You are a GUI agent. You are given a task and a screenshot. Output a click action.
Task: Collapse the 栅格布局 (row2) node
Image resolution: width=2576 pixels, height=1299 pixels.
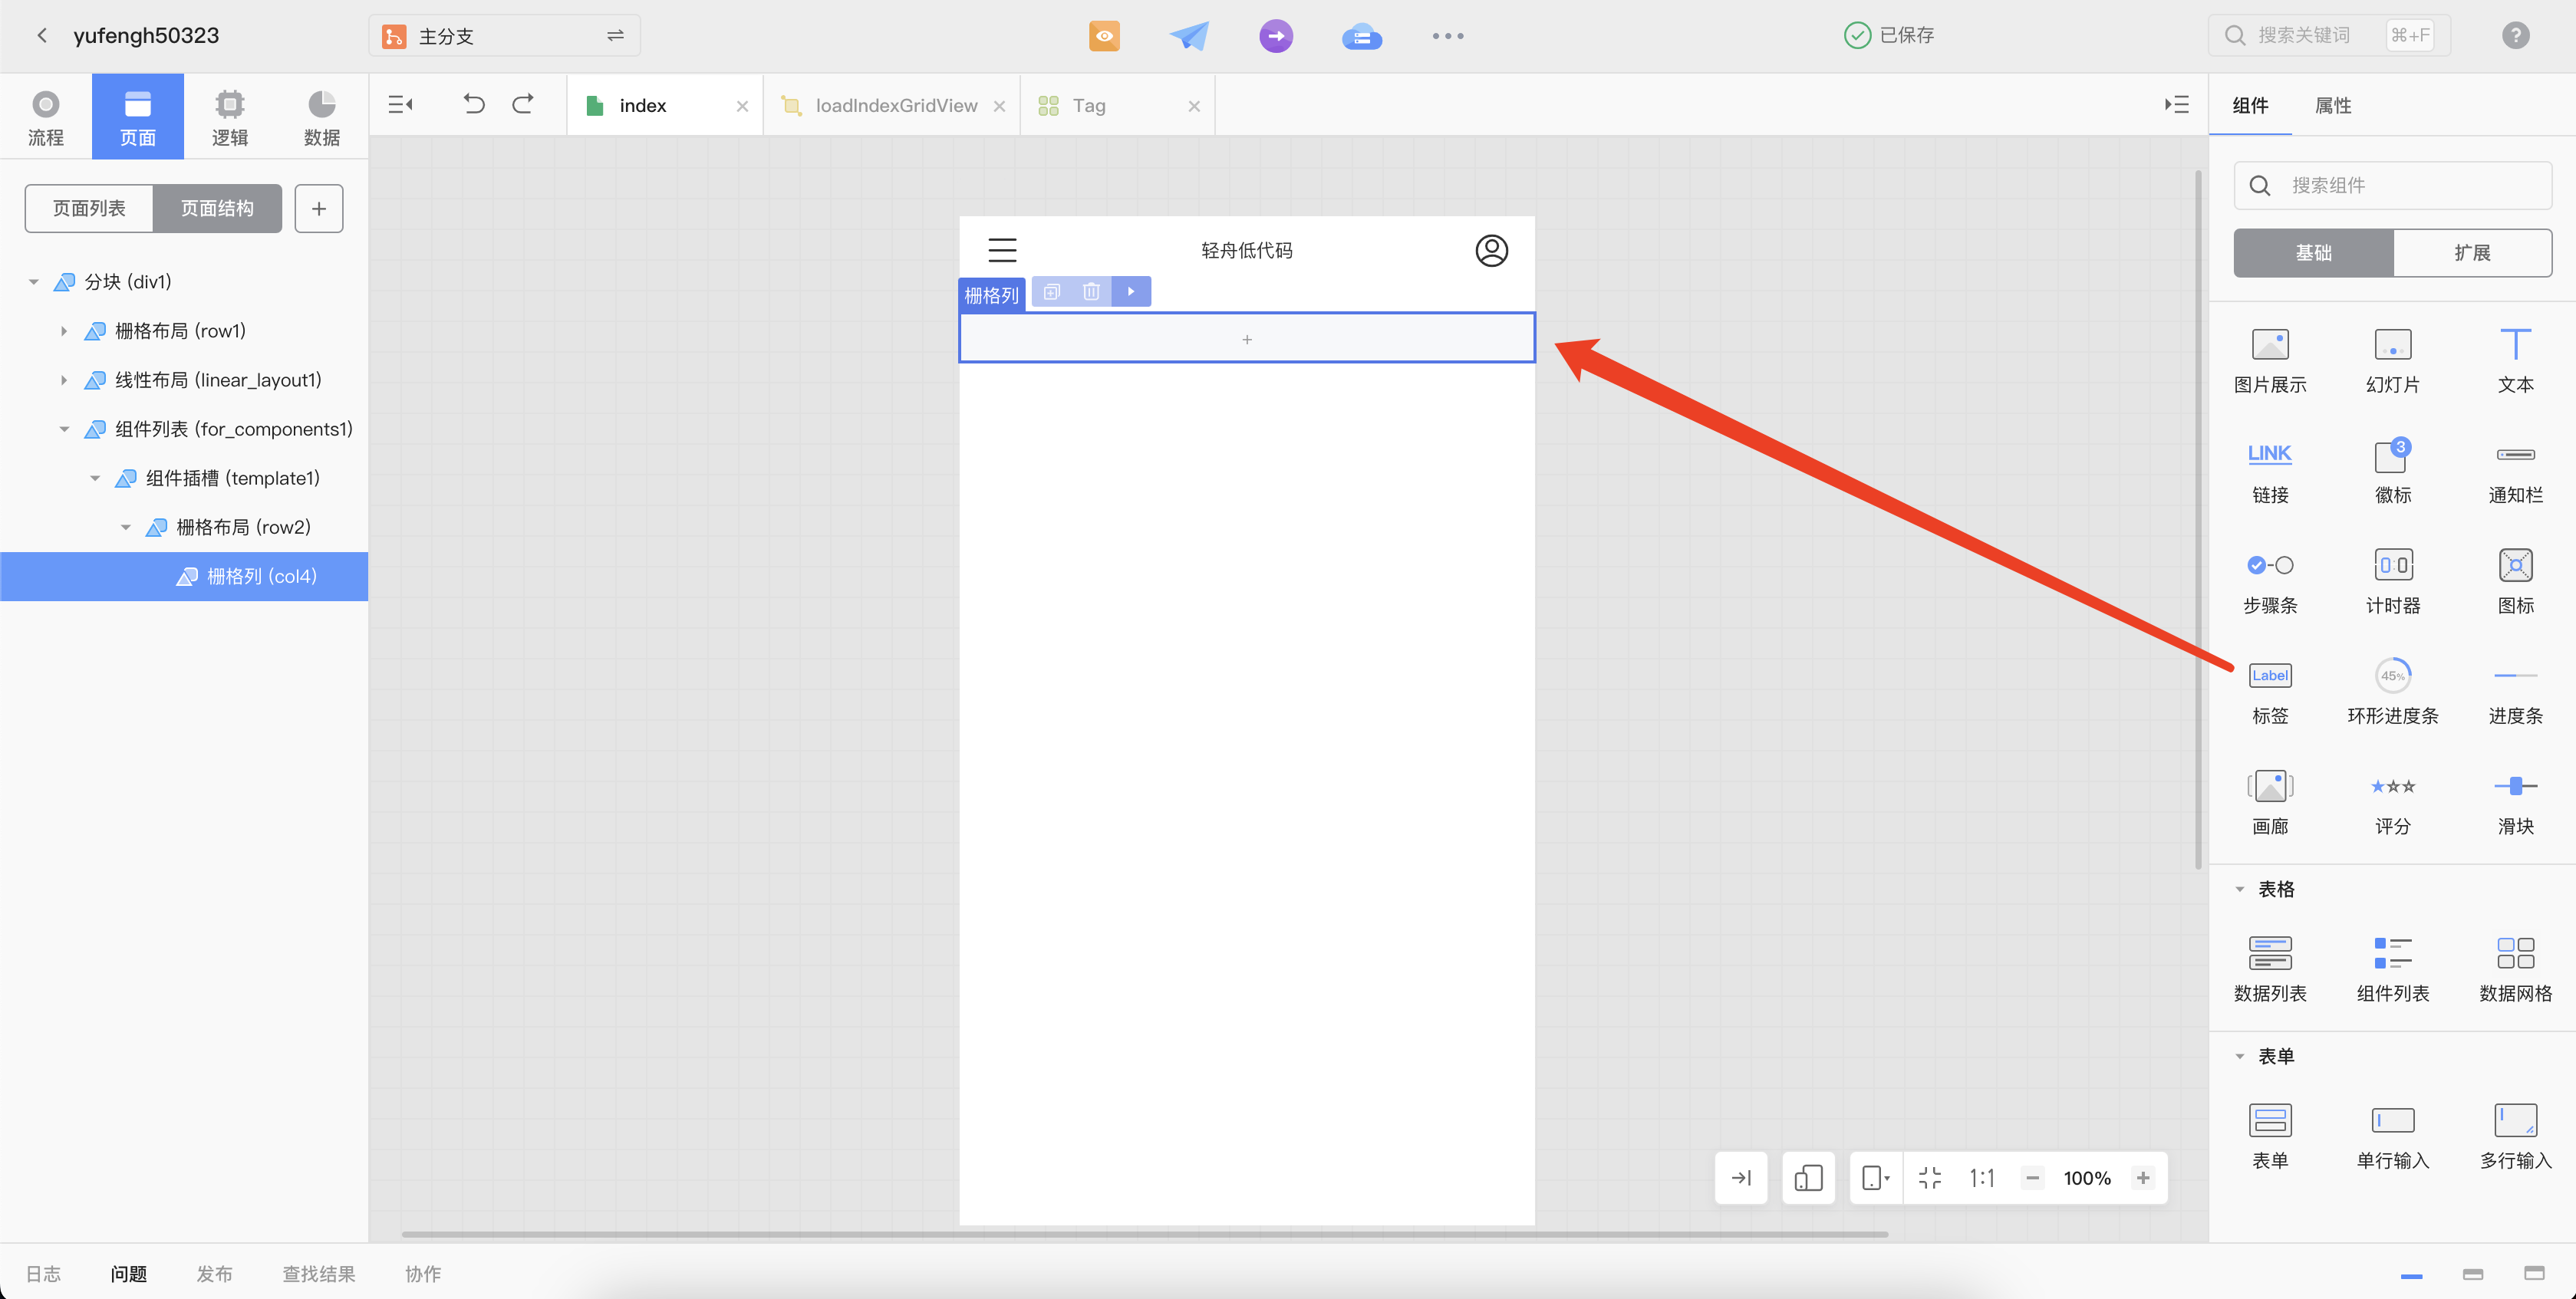(126, 527)
